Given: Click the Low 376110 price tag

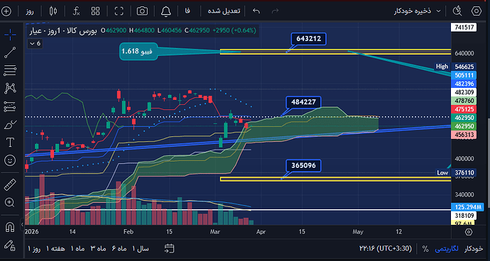Looking at the screenshot, I should click(456, 172).
